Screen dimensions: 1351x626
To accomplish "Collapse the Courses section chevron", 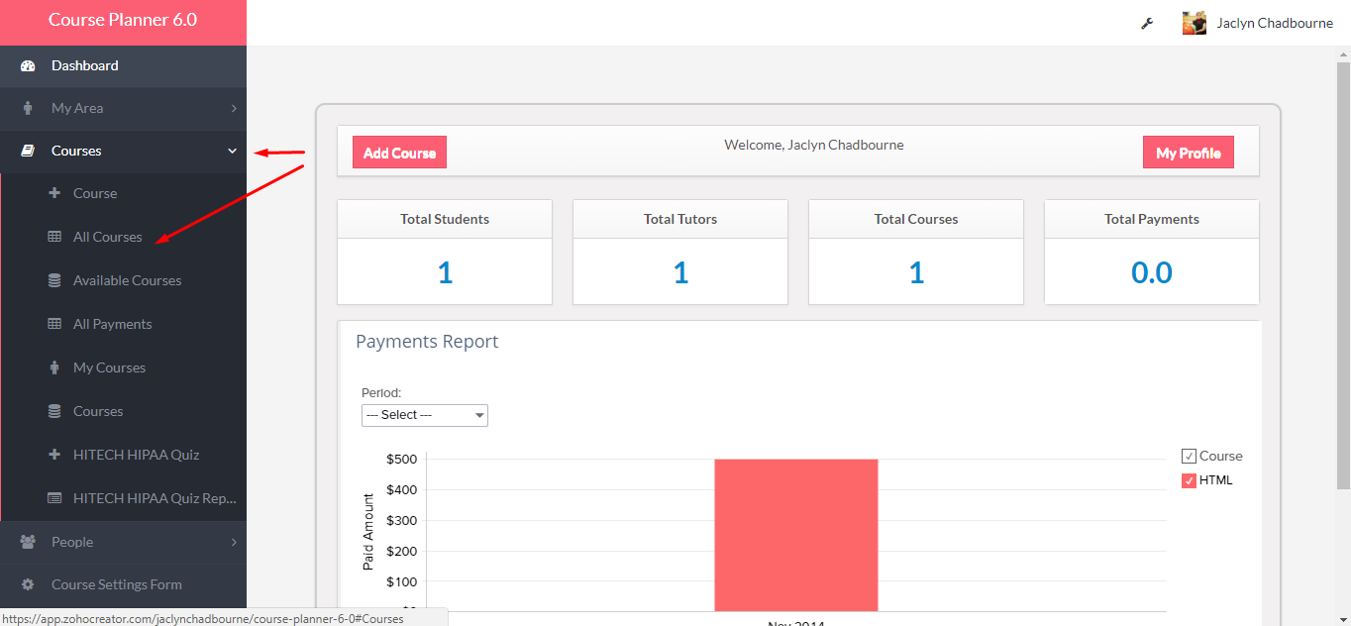I will click(x=233, y=151).
